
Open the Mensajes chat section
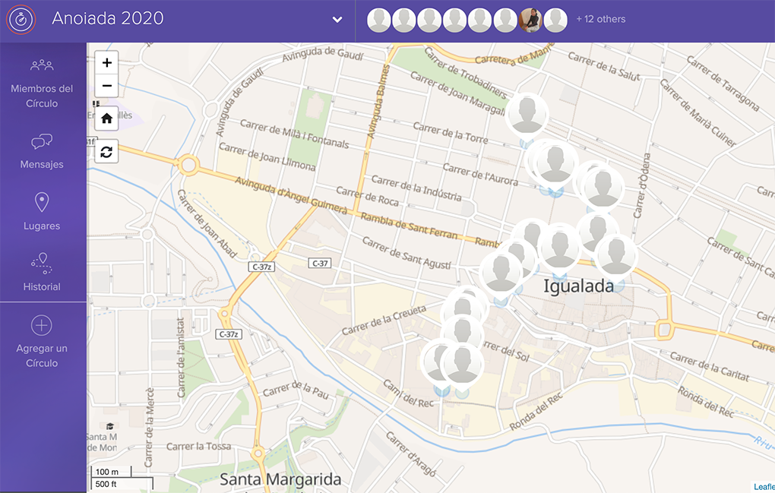42,150
